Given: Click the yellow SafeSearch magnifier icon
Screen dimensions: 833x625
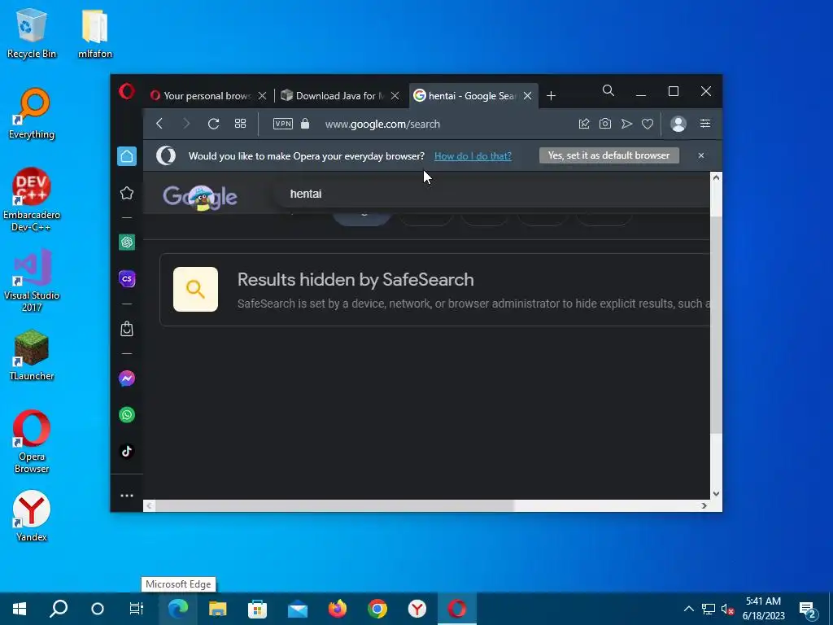Looking at the screenshot, I should [195, 289].
